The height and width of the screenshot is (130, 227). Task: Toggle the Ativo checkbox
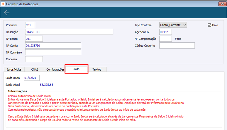tap(209, 25)
